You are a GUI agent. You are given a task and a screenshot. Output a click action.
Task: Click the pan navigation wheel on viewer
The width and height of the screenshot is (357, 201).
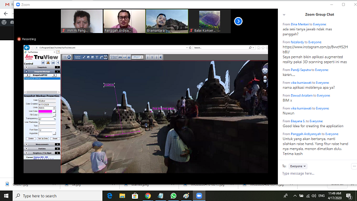pyautogui.click(x=265, y=71)
